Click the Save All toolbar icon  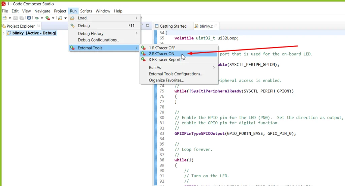tap(22, 18)
